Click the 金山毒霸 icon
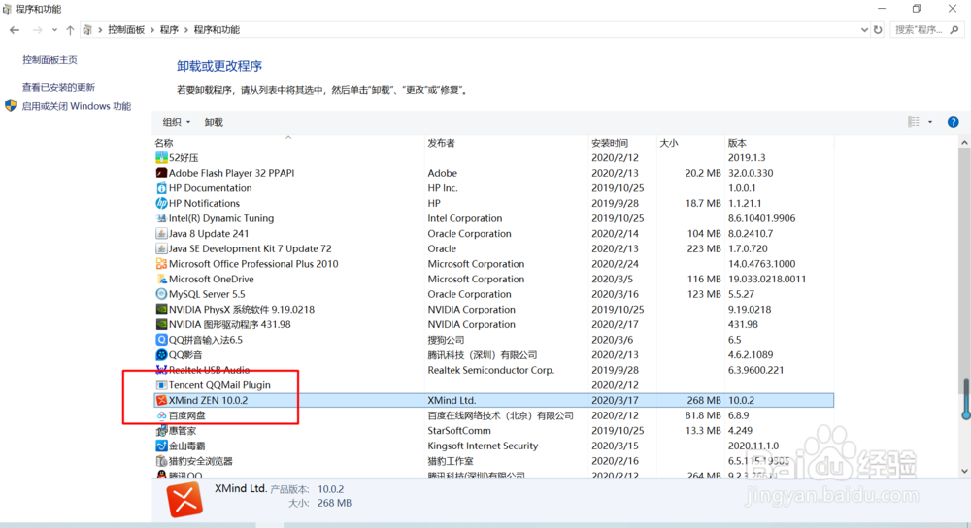 click(161, 445)
